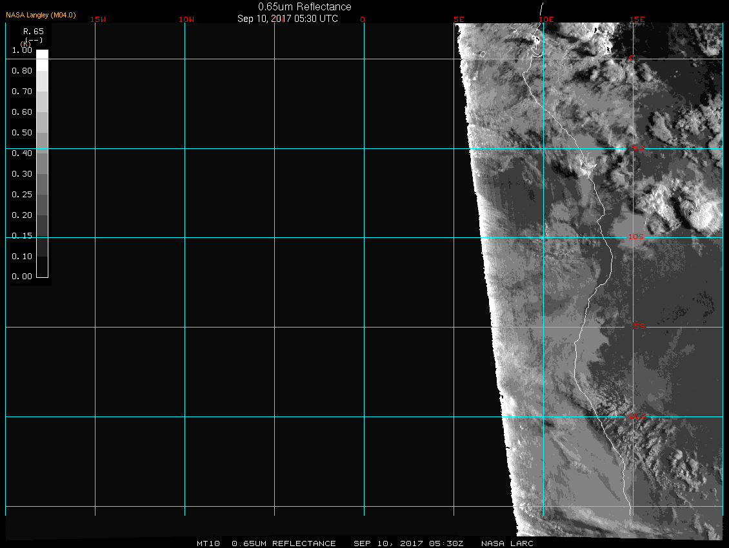This screenshot has height=548, width=729.
Task: Click the "R.65" colorbar heading
Action: 30,31
